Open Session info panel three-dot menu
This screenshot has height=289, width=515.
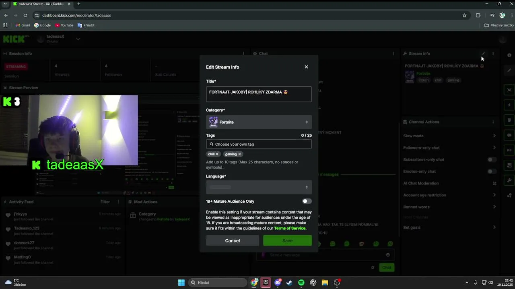(x=243, y=53)
